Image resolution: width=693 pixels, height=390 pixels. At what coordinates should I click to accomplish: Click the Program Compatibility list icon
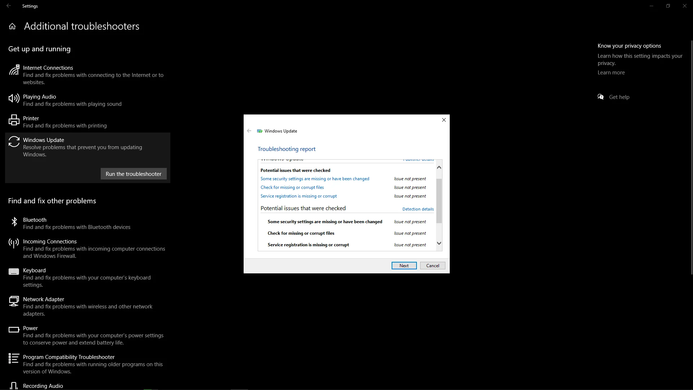point(14,359)
